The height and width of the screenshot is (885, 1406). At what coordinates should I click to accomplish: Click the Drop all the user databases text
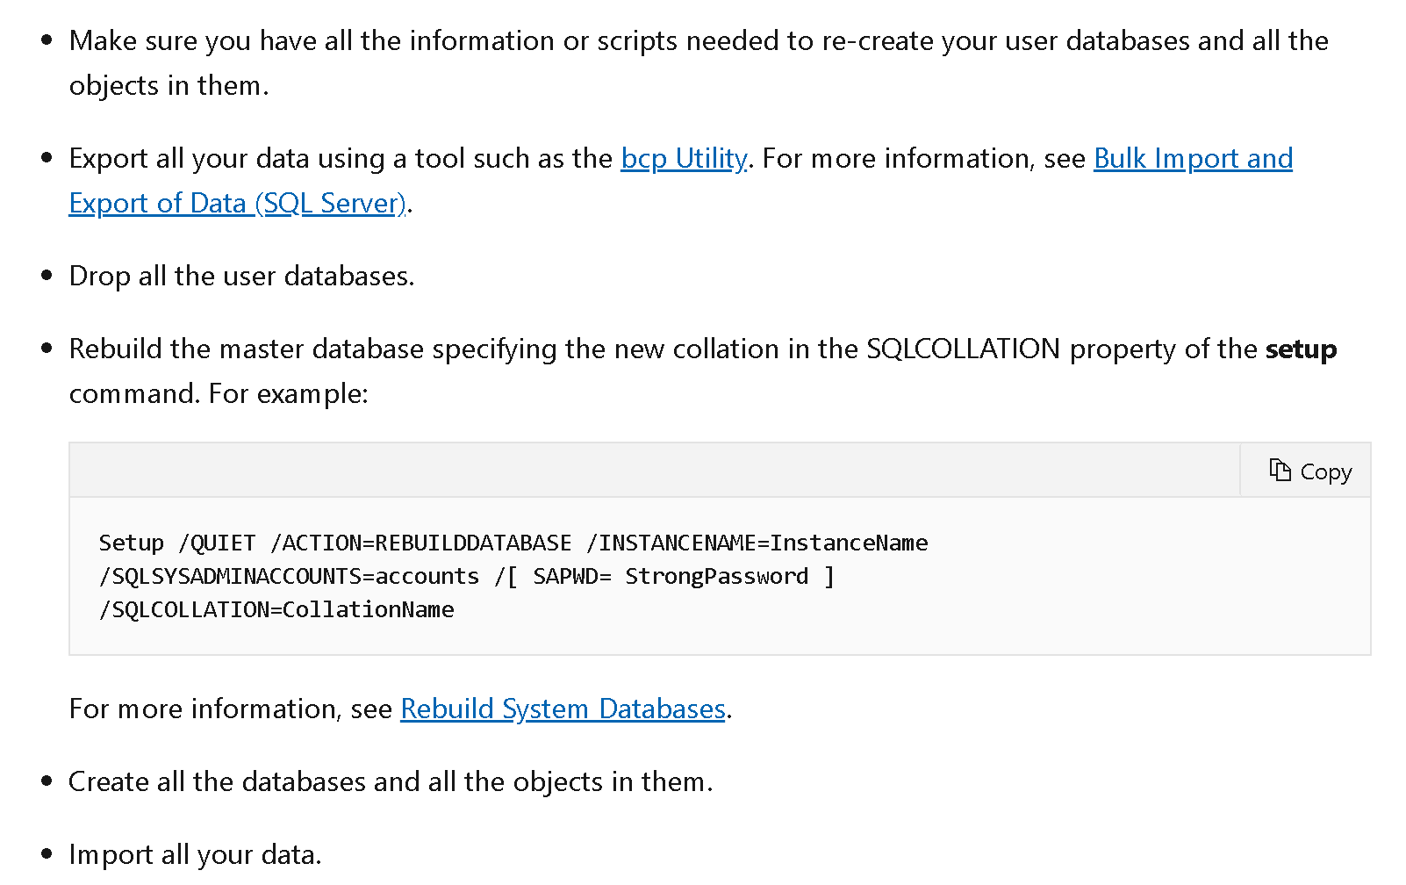click(x=241, y=276)
